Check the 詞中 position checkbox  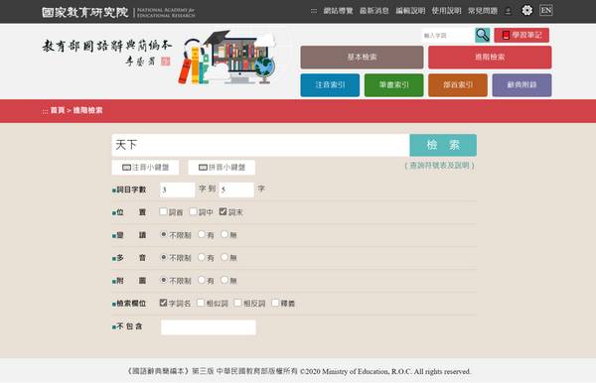point(193,211)
